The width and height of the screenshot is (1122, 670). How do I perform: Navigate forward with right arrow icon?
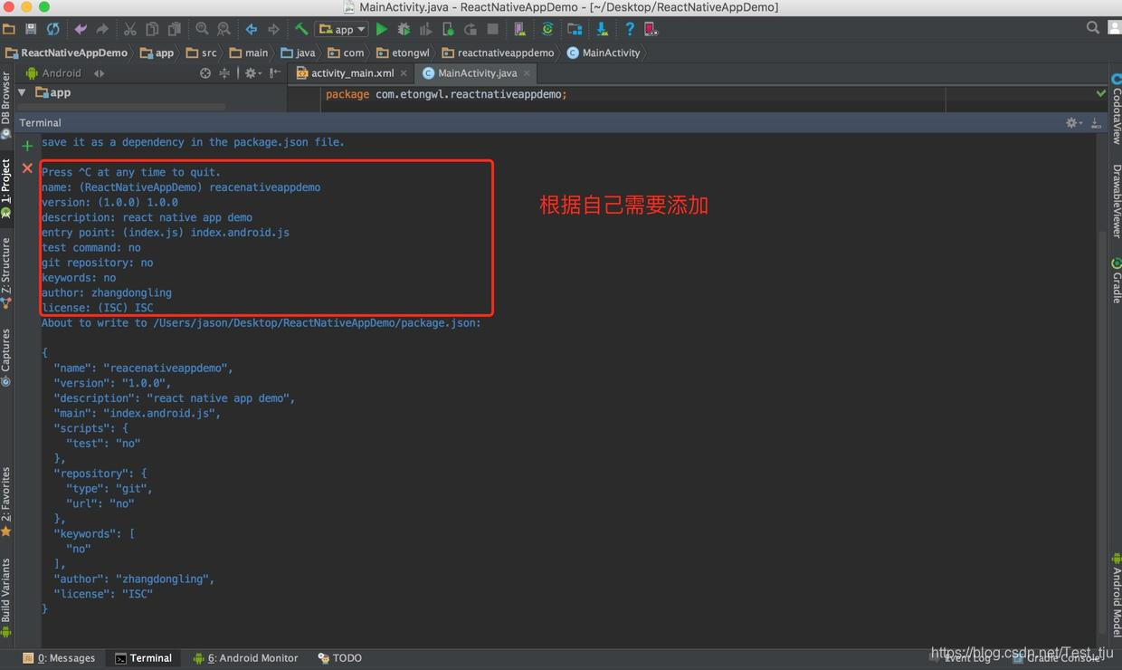tap(273, 29)
